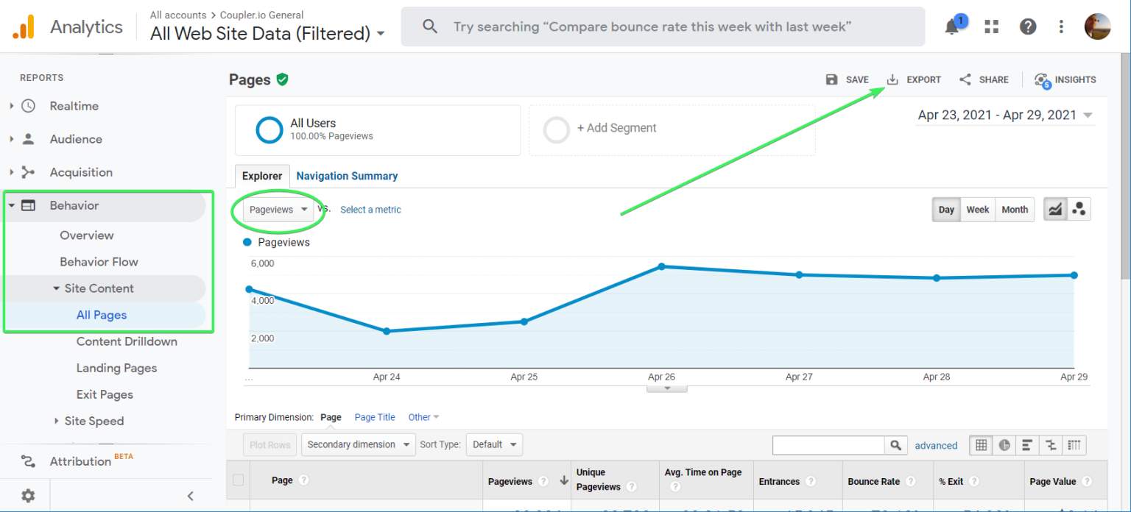Click the table search input field
Image resolution: width=1131 pixels, height=512 pixels.
point(828,445)
